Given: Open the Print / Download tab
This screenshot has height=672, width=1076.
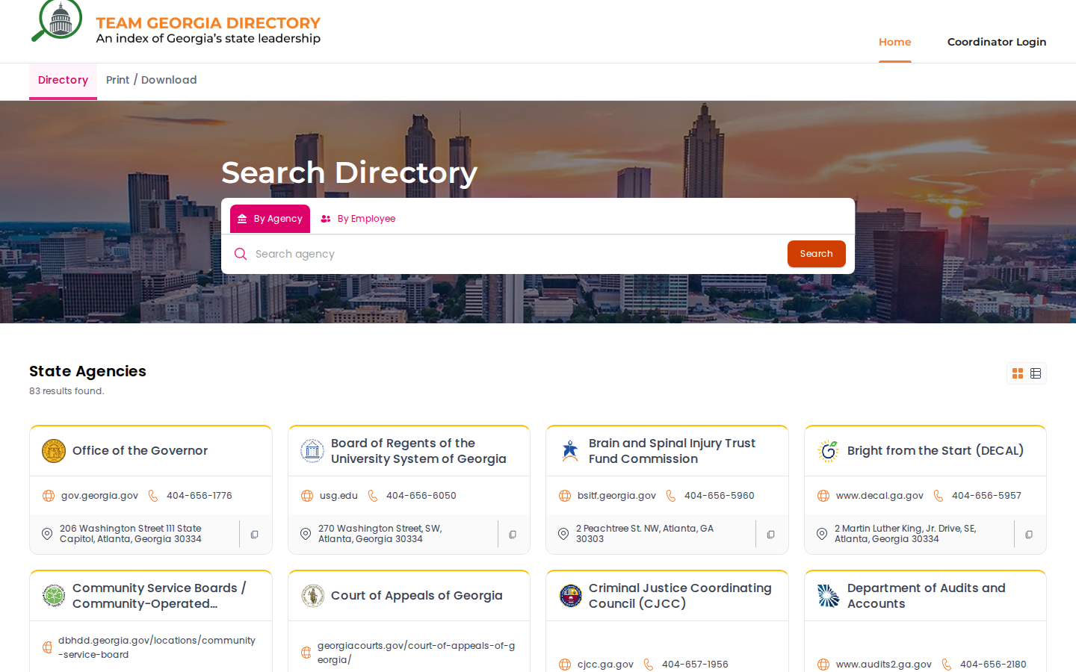Looking at the screenshot, I should pyautogui.click(x=152, y=80).
